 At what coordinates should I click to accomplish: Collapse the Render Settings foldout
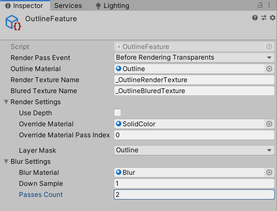coord(7,102)
